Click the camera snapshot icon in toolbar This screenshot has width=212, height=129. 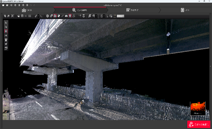[x=66, y=16]
